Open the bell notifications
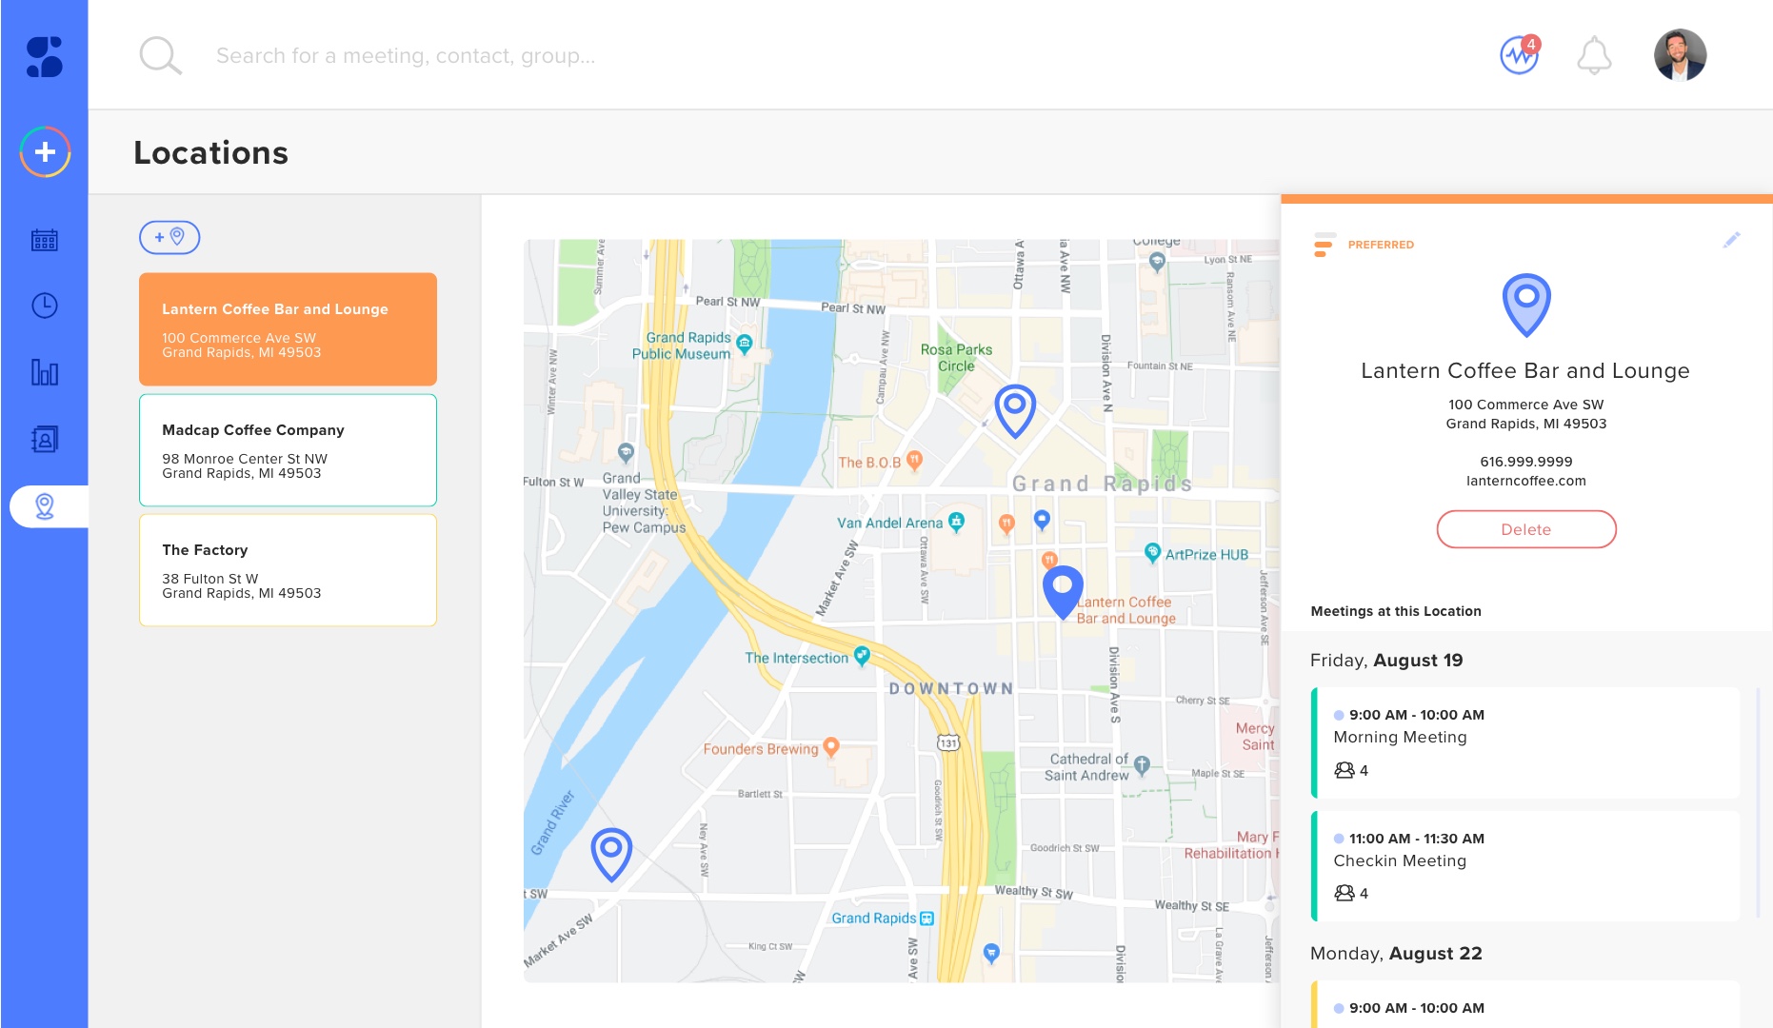This screenshot has height=1028, width=1773. (x=1594, y=55)
